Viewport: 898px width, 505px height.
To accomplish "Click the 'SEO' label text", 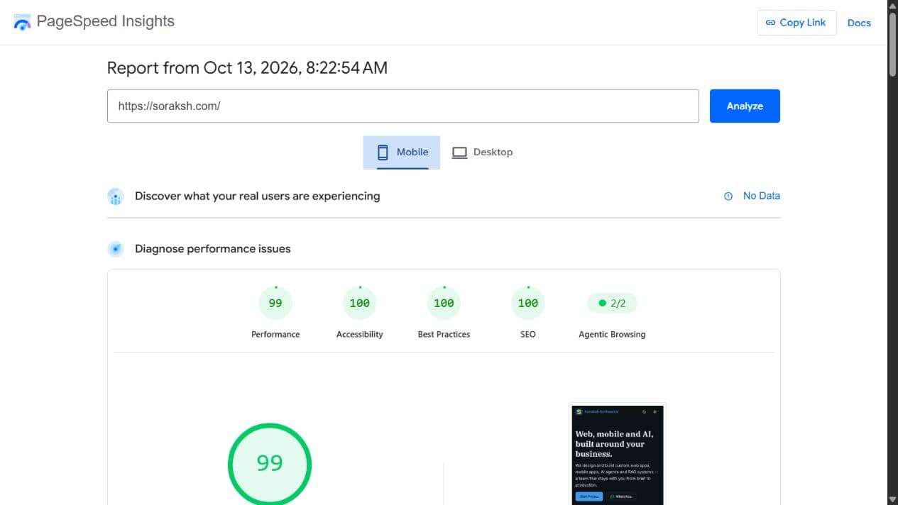I will [527, 334].
